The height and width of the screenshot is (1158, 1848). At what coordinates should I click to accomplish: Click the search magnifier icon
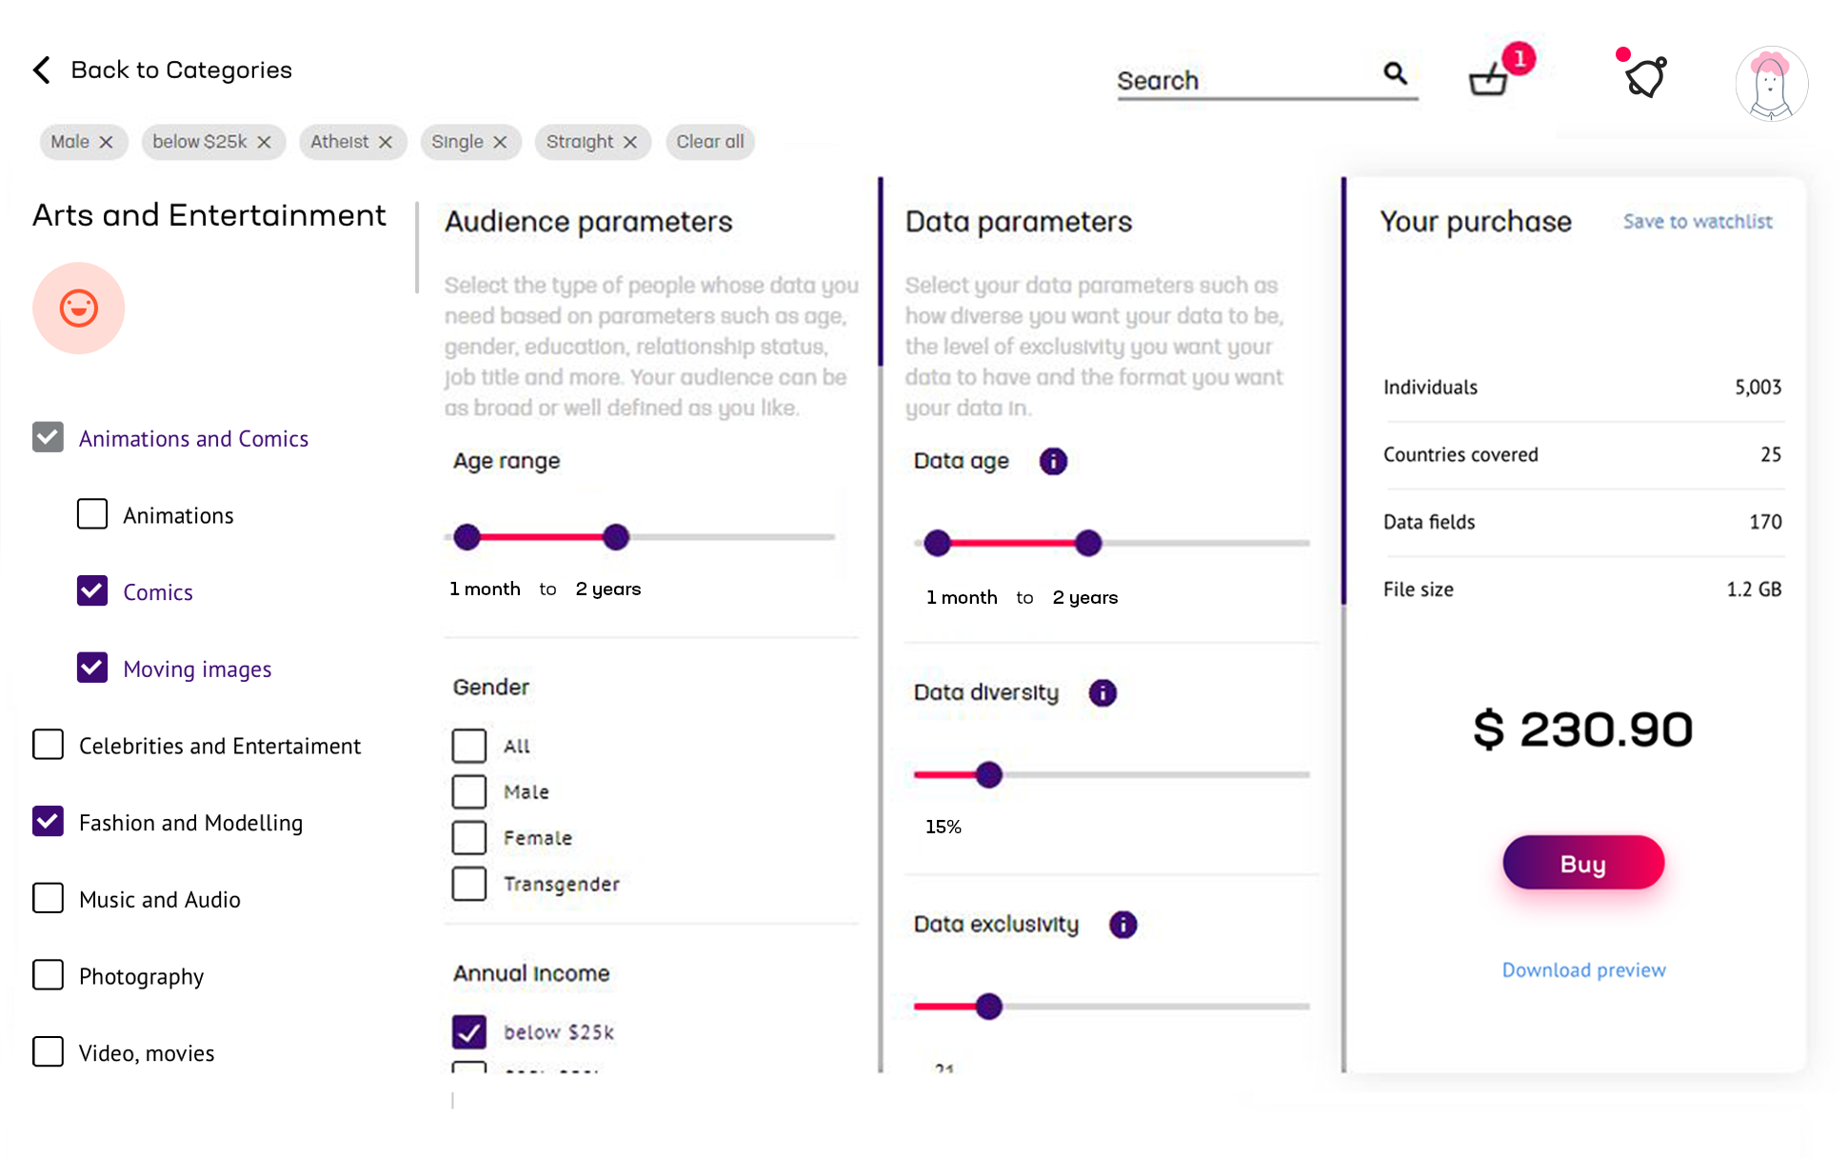(x=1395, y=73)
